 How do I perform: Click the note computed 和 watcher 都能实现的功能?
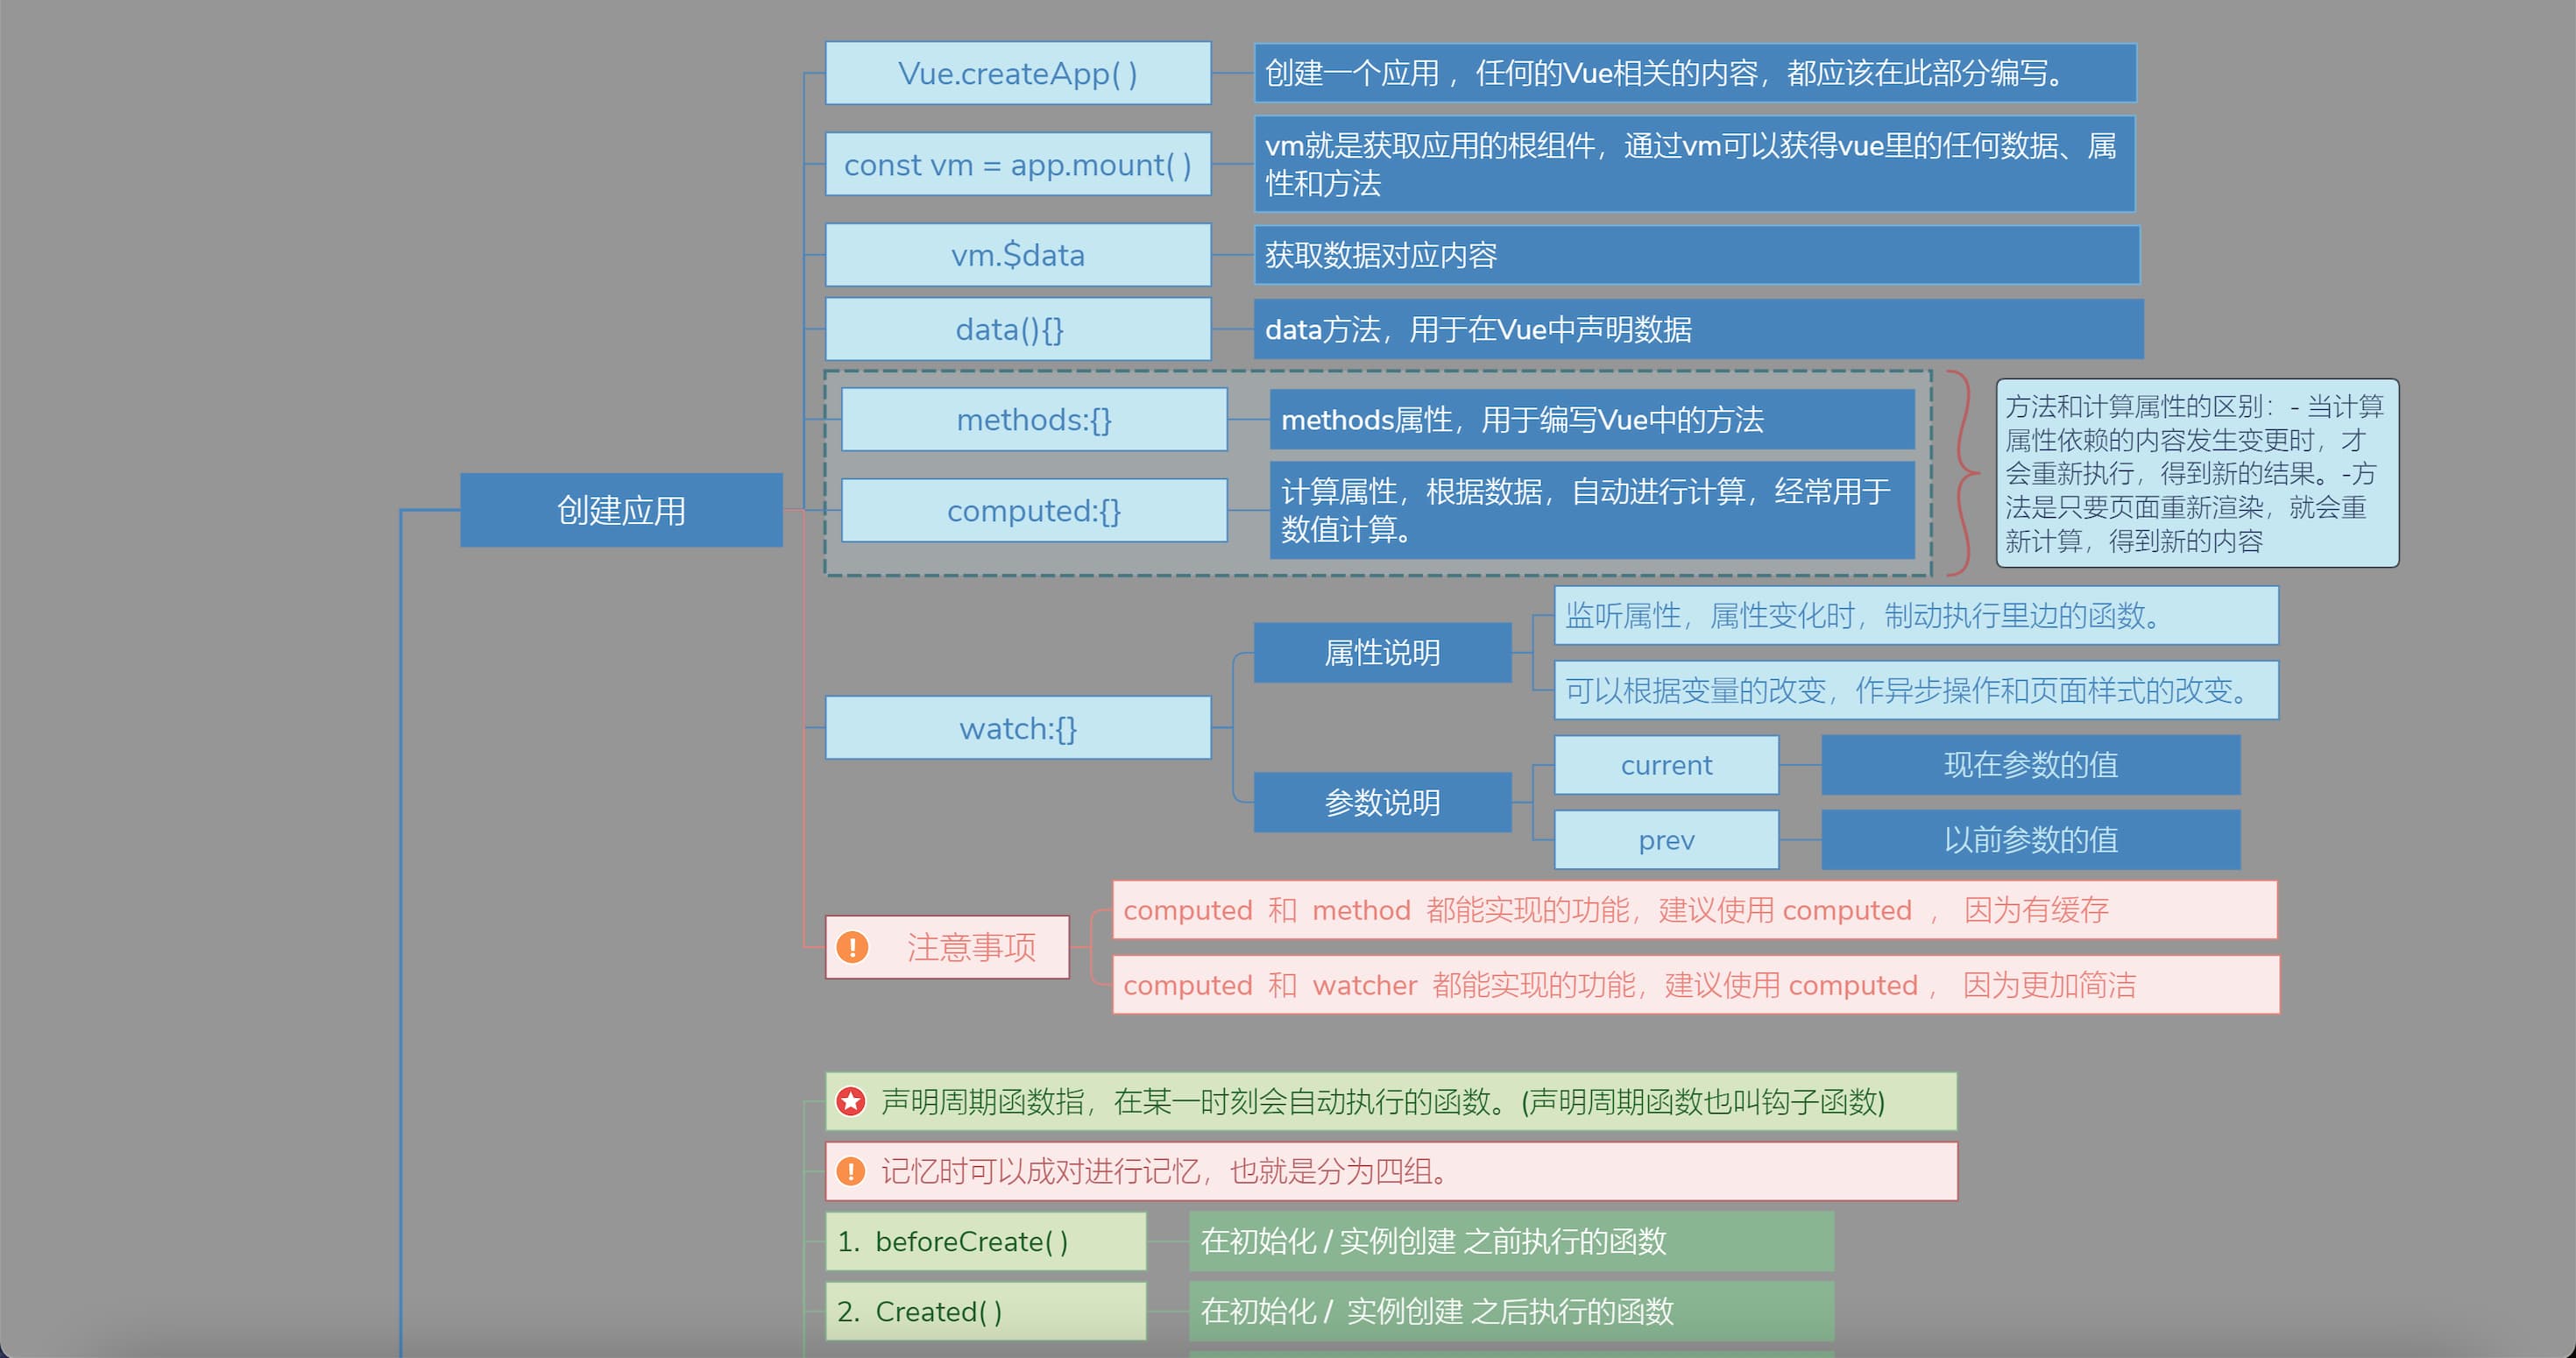click(x=1695, y=985)
